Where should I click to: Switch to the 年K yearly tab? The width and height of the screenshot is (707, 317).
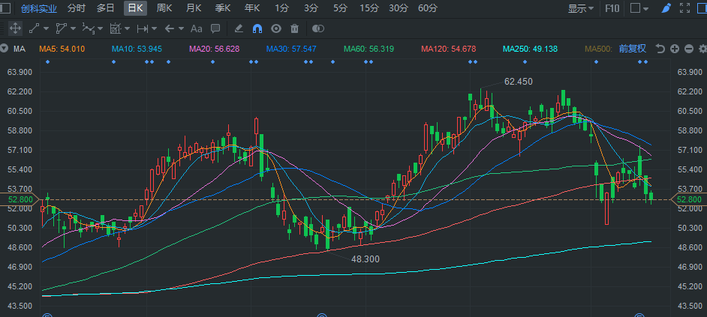[x=252, y=8]
